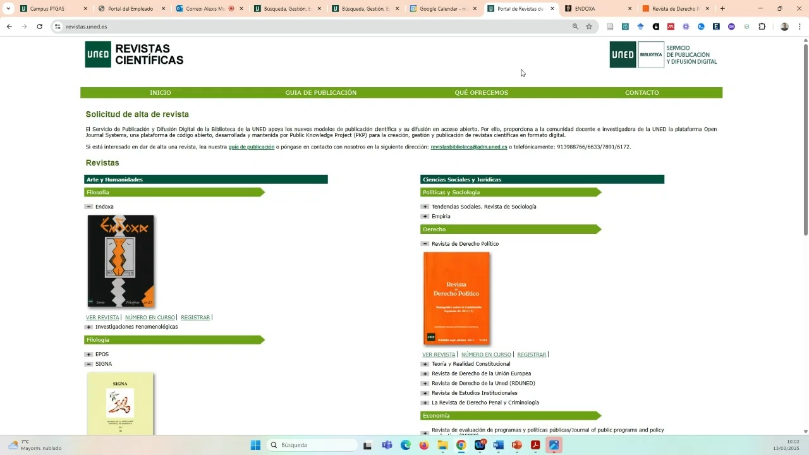Open CONTACTO menu item
Image resolution: width=809 pixels, height=455 pixels.
[x=642, y=93]
